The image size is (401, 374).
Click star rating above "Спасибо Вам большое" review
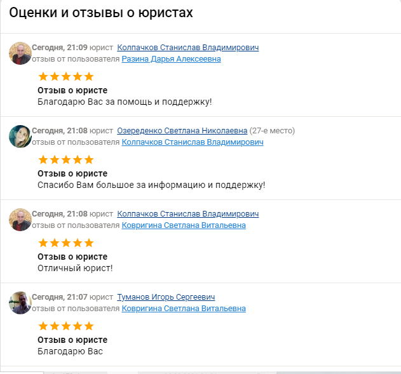pos(66,160)
